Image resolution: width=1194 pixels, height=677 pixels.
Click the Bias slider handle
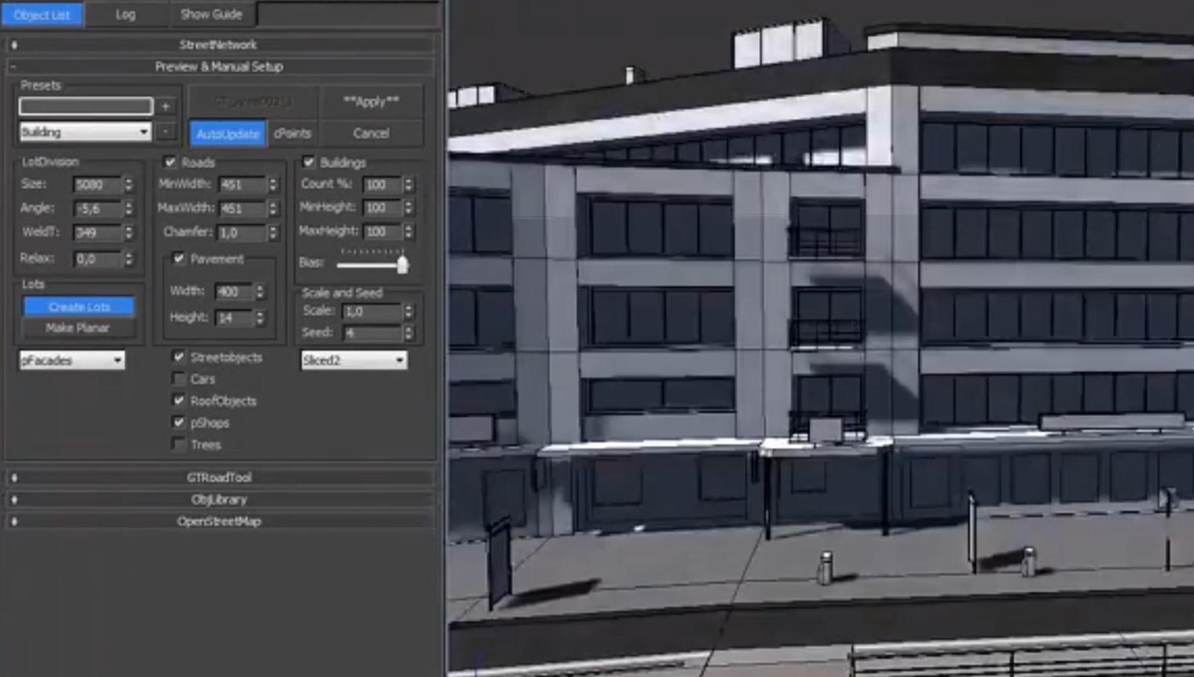click(x=402, y=264)
